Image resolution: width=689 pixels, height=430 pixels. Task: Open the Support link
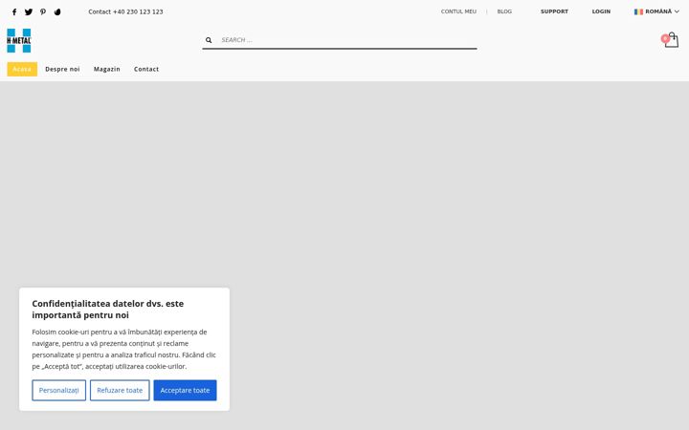point(554,11)
